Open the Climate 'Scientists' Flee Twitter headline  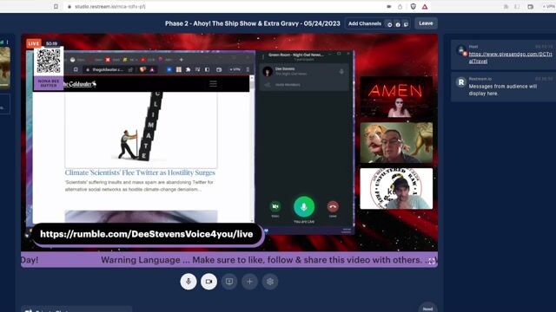click(140, 172)
